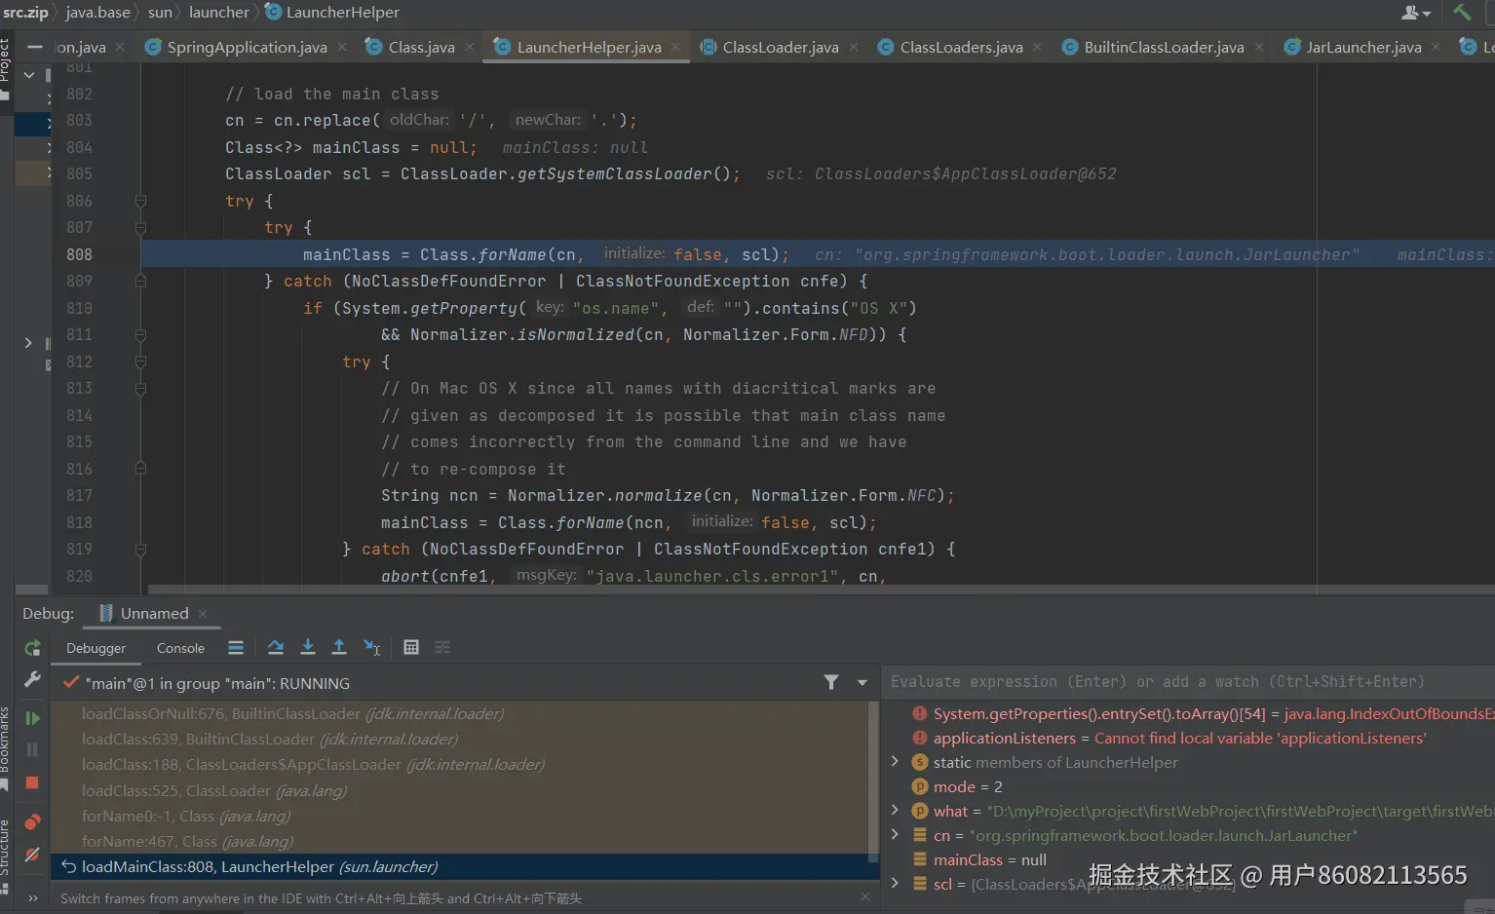Close the Unnamed debug session tab

click(203, 613)
